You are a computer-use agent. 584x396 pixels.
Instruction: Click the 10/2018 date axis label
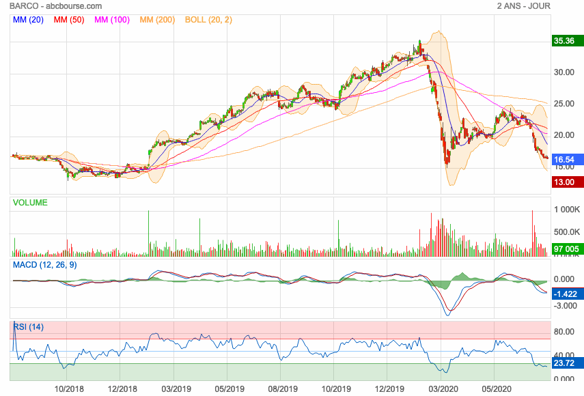click(69, 389)
